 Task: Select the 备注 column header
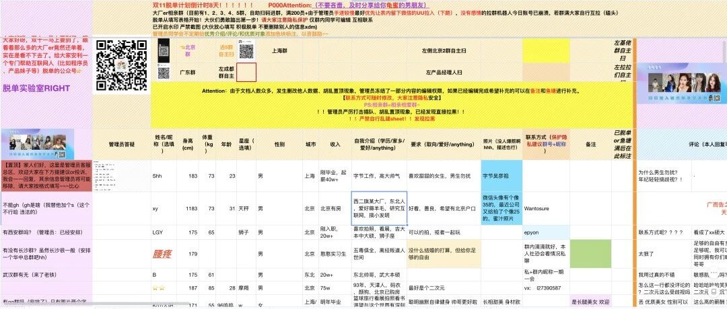(x=590, y=144)
